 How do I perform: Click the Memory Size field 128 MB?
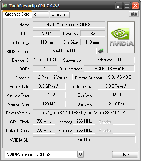[49, 104]
